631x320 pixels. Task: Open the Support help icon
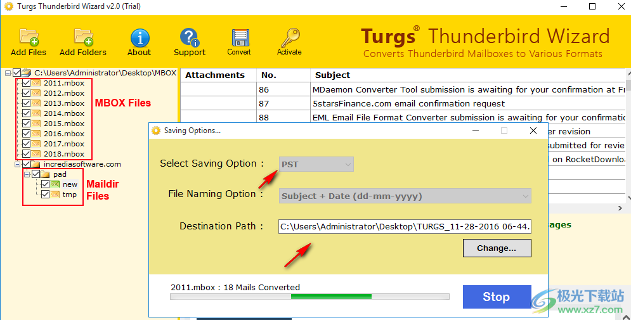(189, 37)
